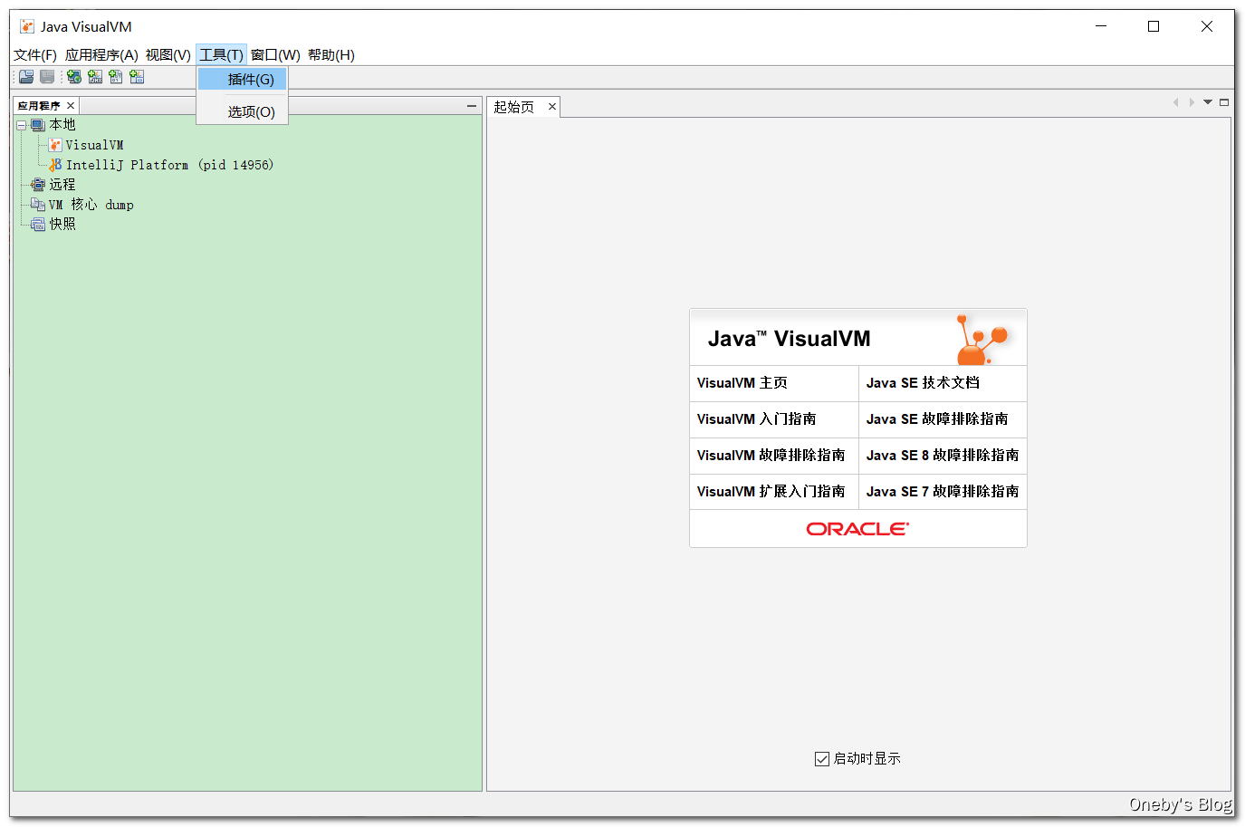1245x827 pixels.
Task: Maximize the Java VisualVM window
Action: click(1154, 26)
